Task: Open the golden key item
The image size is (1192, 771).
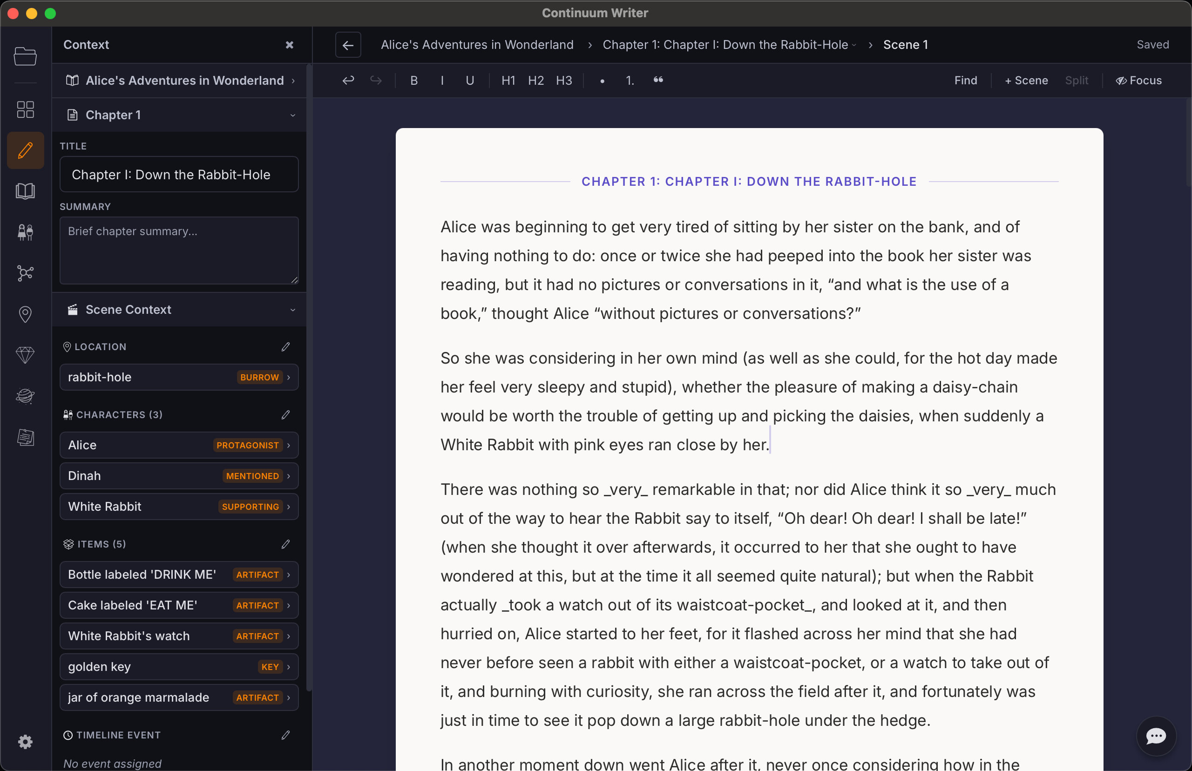Action: tap(179, 666)
